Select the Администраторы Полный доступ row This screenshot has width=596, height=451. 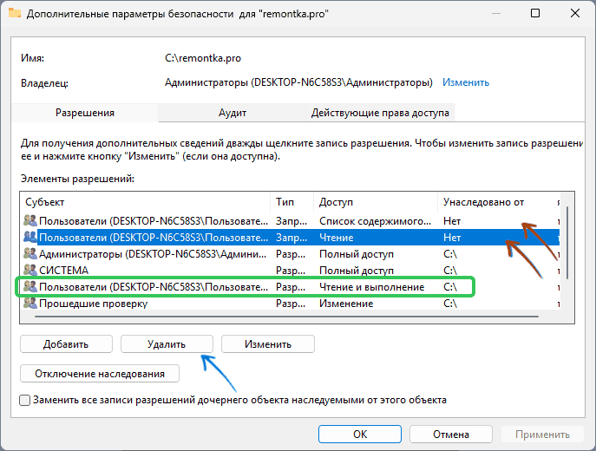291,254
